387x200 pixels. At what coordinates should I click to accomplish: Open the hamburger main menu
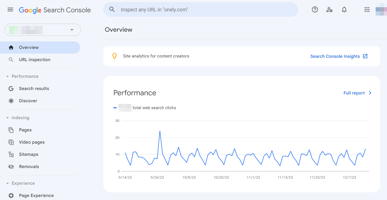[x=10, y=10]
